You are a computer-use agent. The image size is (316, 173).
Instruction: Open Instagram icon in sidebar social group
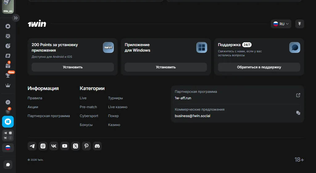[10, 133]
